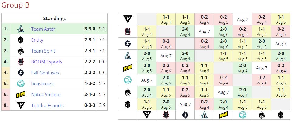Go to the Natus Vincere name link
292x122 pixels.
point(46,95)
